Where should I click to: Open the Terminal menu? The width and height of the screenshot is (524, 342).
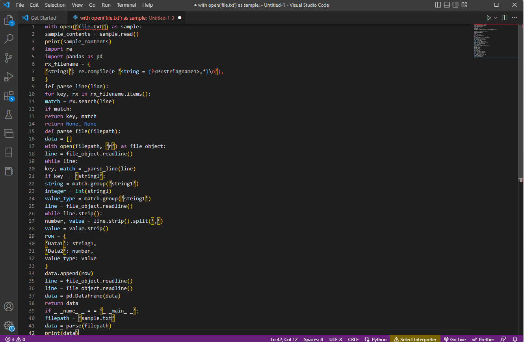pyautogui.click(x=126, y=5)
